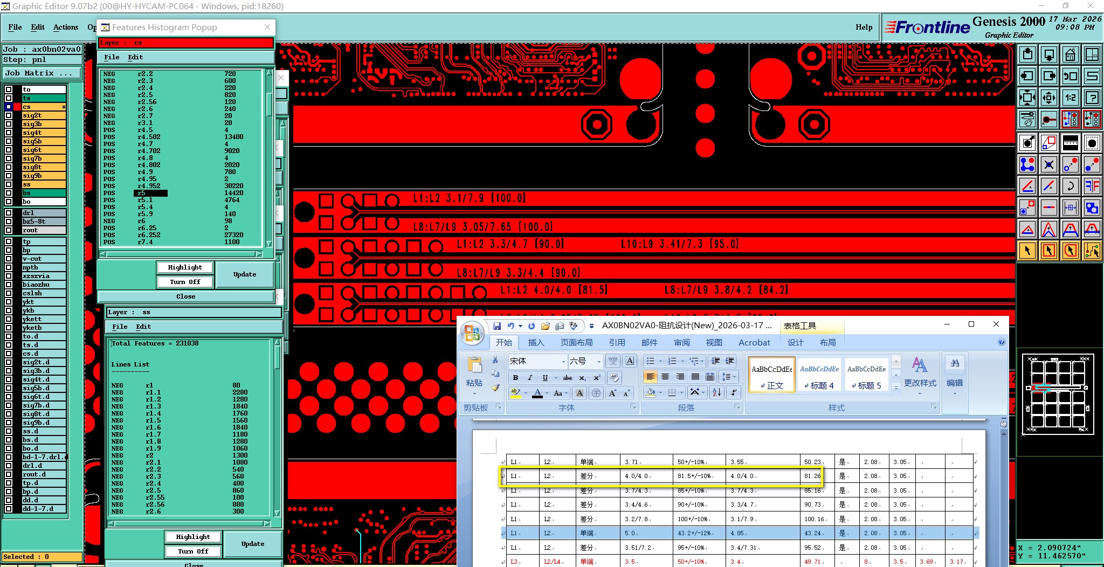Click the delete X feature tool icon
This screenshot has height=567, width=1104.
(x=1049, y=164)
